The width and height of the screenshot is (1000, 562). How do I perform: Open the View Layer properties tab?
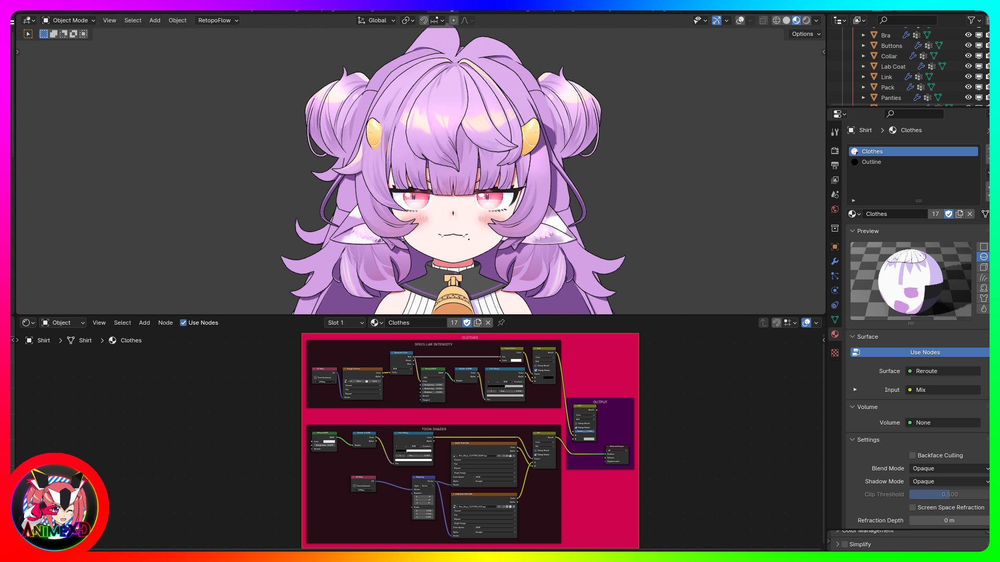point(835,180)
